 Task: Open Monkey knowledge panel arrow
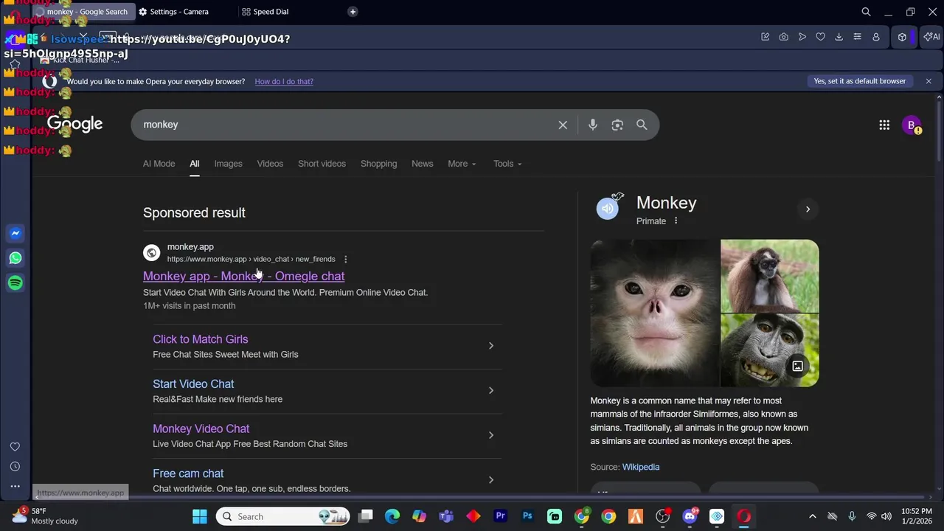tap(808, 209)
